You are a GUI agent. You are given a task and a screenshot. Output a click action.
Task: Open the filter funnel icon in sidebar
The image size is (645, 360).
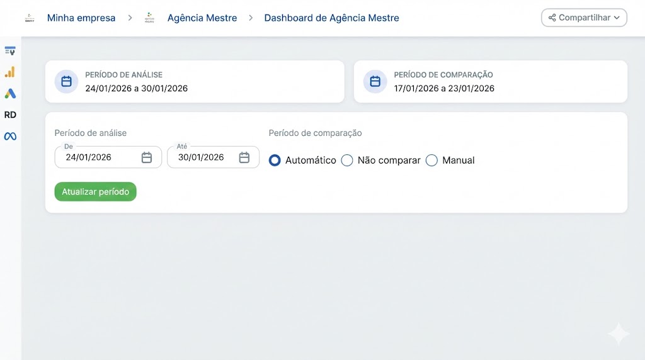(x=10, y=51)
